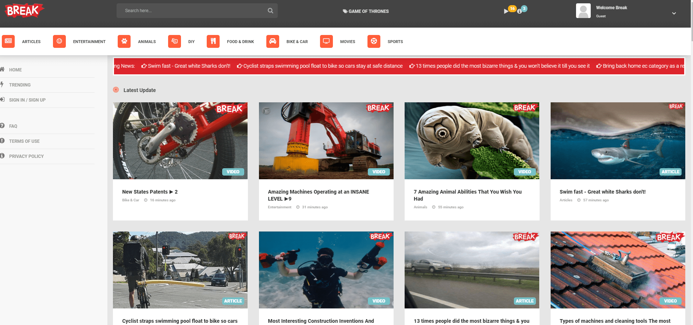This screenshot has width=693, height=325.
Task: Open the Sports category
Action: click(395, 42)
